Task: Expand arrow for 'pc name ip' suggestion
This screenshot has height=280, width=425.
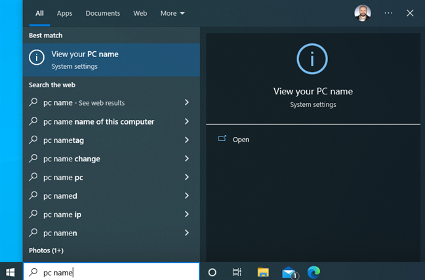Action: click(187, 214)
